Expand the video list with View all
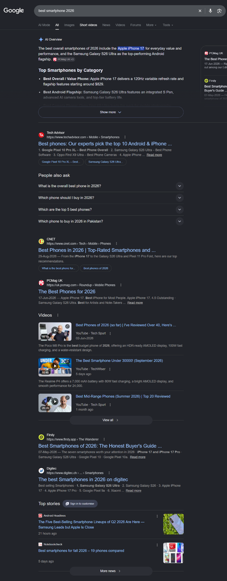227x581 pixels. (111, 420)
